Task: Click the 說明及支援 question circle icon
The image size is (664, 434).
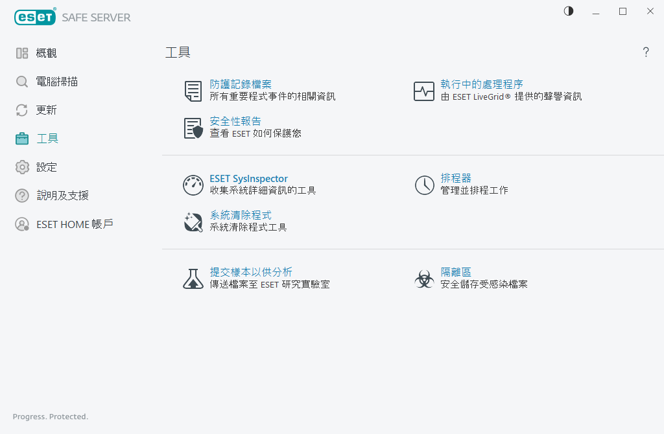Action: click(x=22, y=196)
